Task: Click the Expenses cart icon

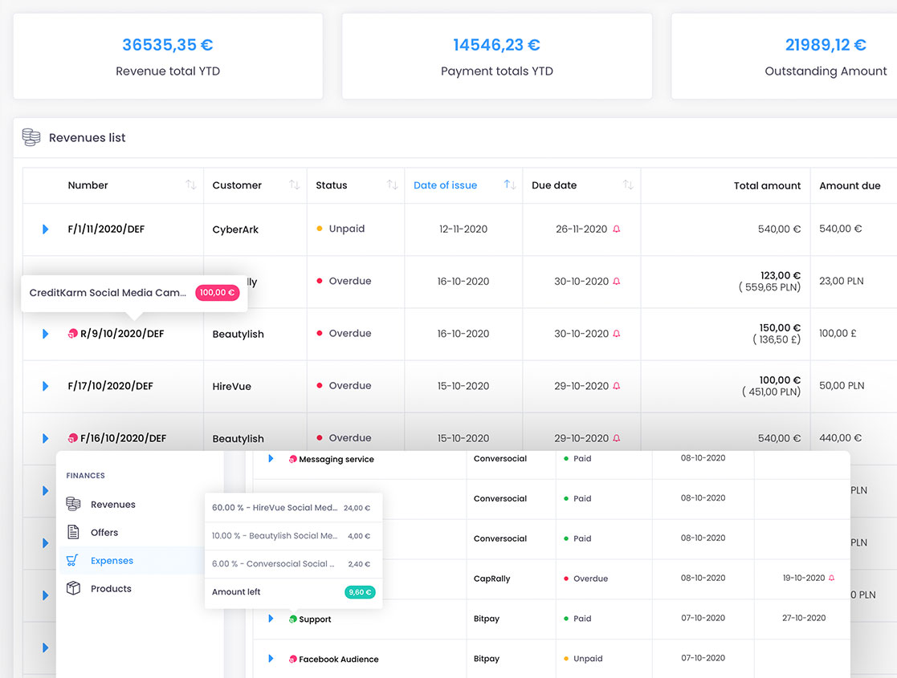Action: (x=72, y=560)
